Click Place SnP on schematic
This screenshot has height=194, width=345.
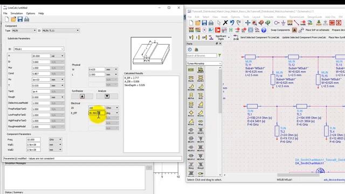[318, 30]
